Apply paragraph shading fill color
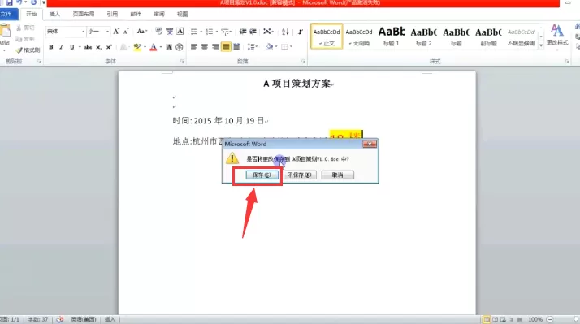The width and height of the screenshot is (580, 324). pyautogui.click(x=270, y=47)
